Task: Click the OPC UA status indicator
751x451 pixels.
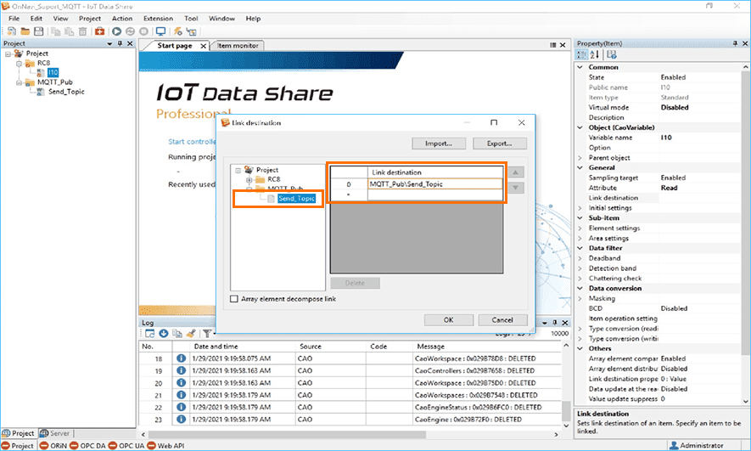Action: coord(126,446)
